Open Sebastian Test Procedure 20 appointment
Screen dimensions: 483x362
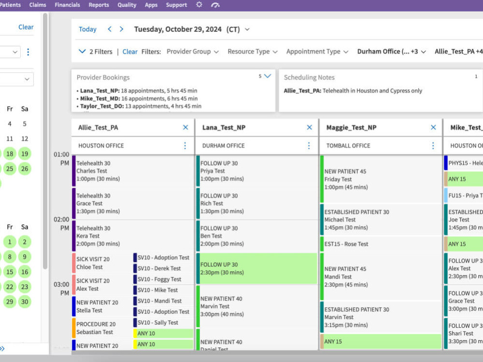[102, 328]
